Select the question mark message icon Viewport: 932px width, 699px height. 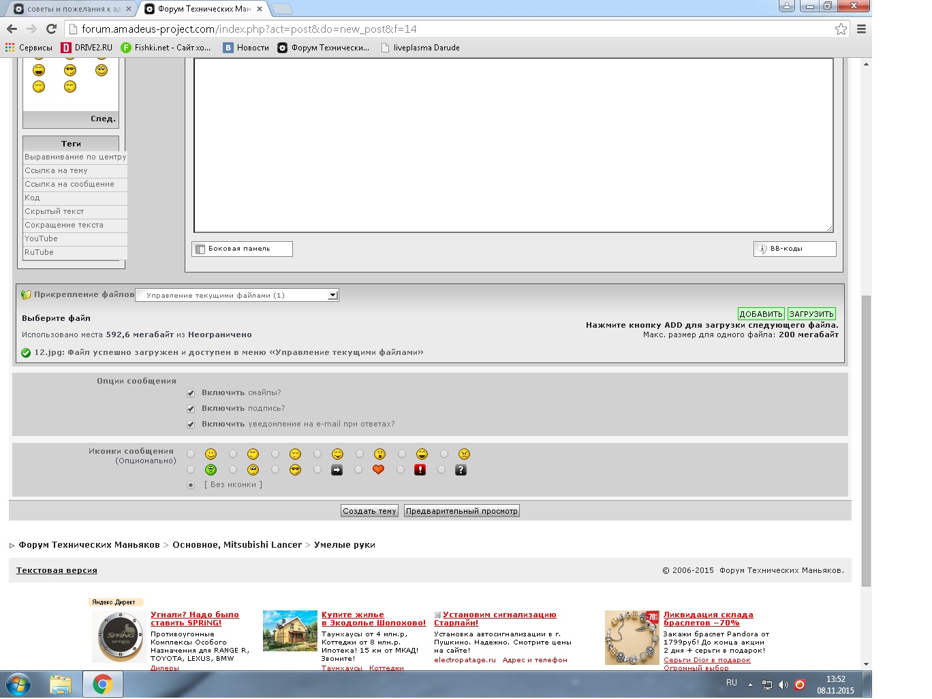(441, 469)
